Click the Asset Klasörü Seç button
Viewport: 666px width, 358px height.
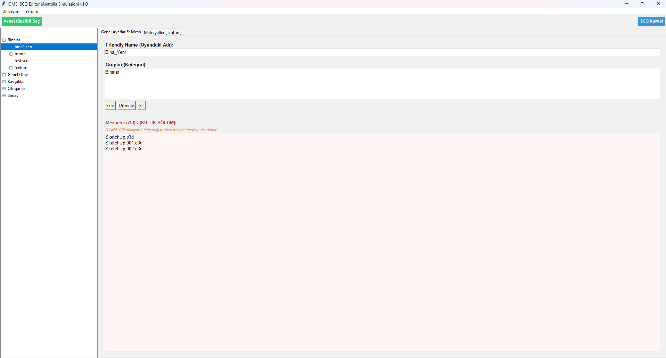22,21
